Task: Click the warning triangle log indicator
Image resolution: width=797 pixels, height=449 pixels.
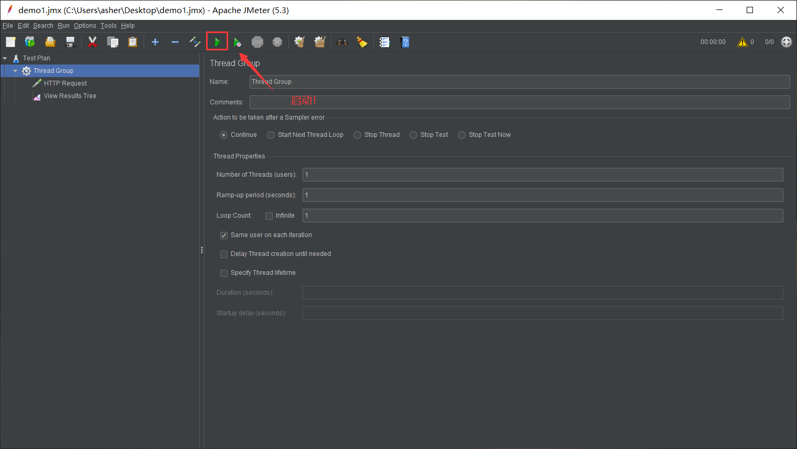Action: [x=742, y=42]
